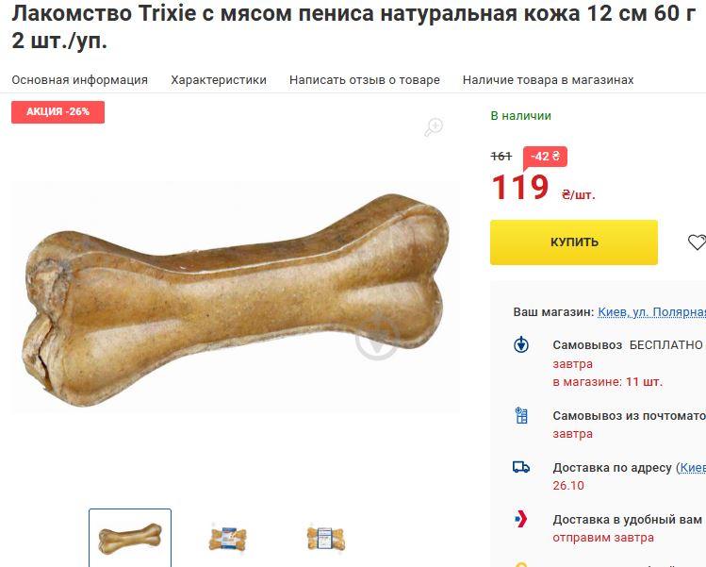Select the first bone thumbnail
The height and width of the screenshot is (567, 706).
click(130, 538)
